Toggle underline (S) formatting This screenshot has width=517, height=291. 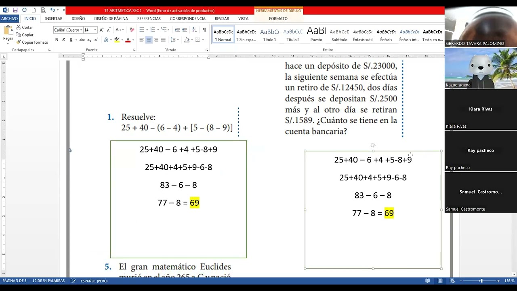[71, 40]
